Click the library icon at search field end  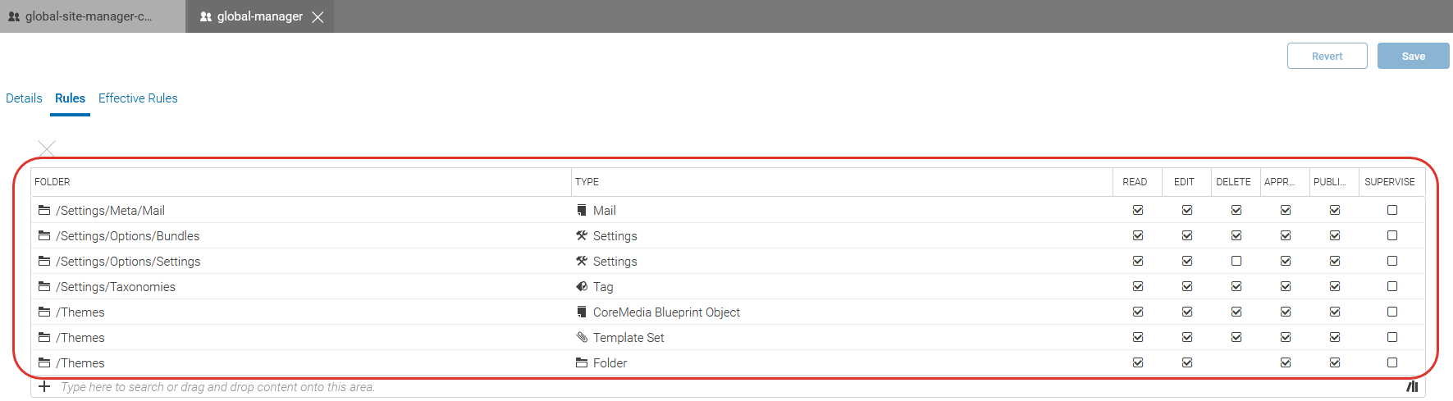1412,386
